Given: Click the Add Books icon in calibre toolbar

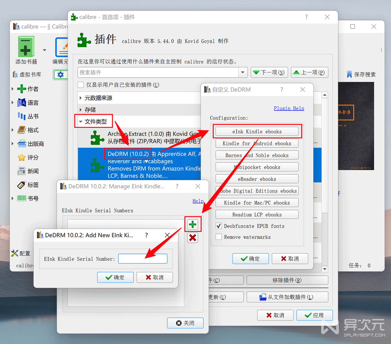Looking at the screenshot, I should 26,46.
